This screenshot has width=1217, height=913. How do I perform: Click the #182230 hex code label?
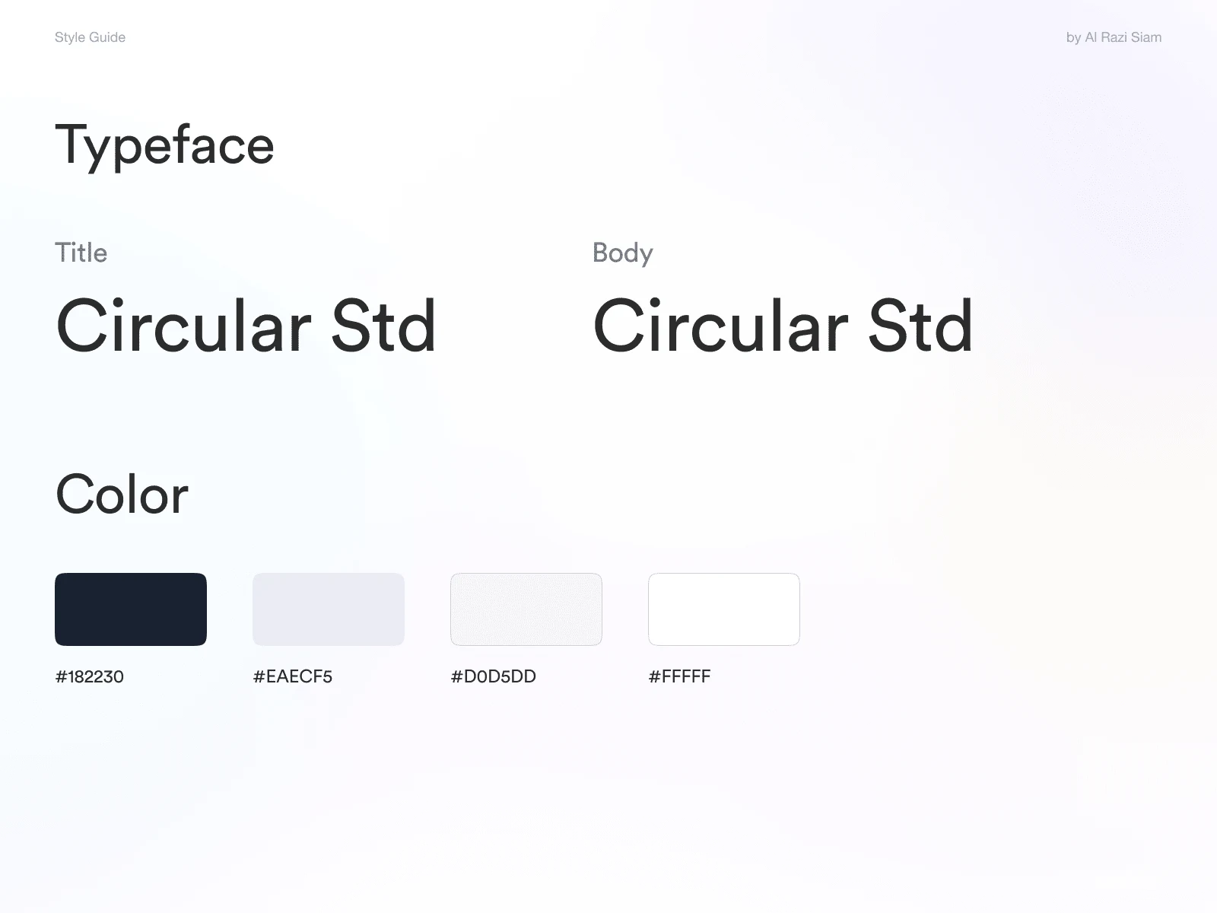[x=90, y=676]
